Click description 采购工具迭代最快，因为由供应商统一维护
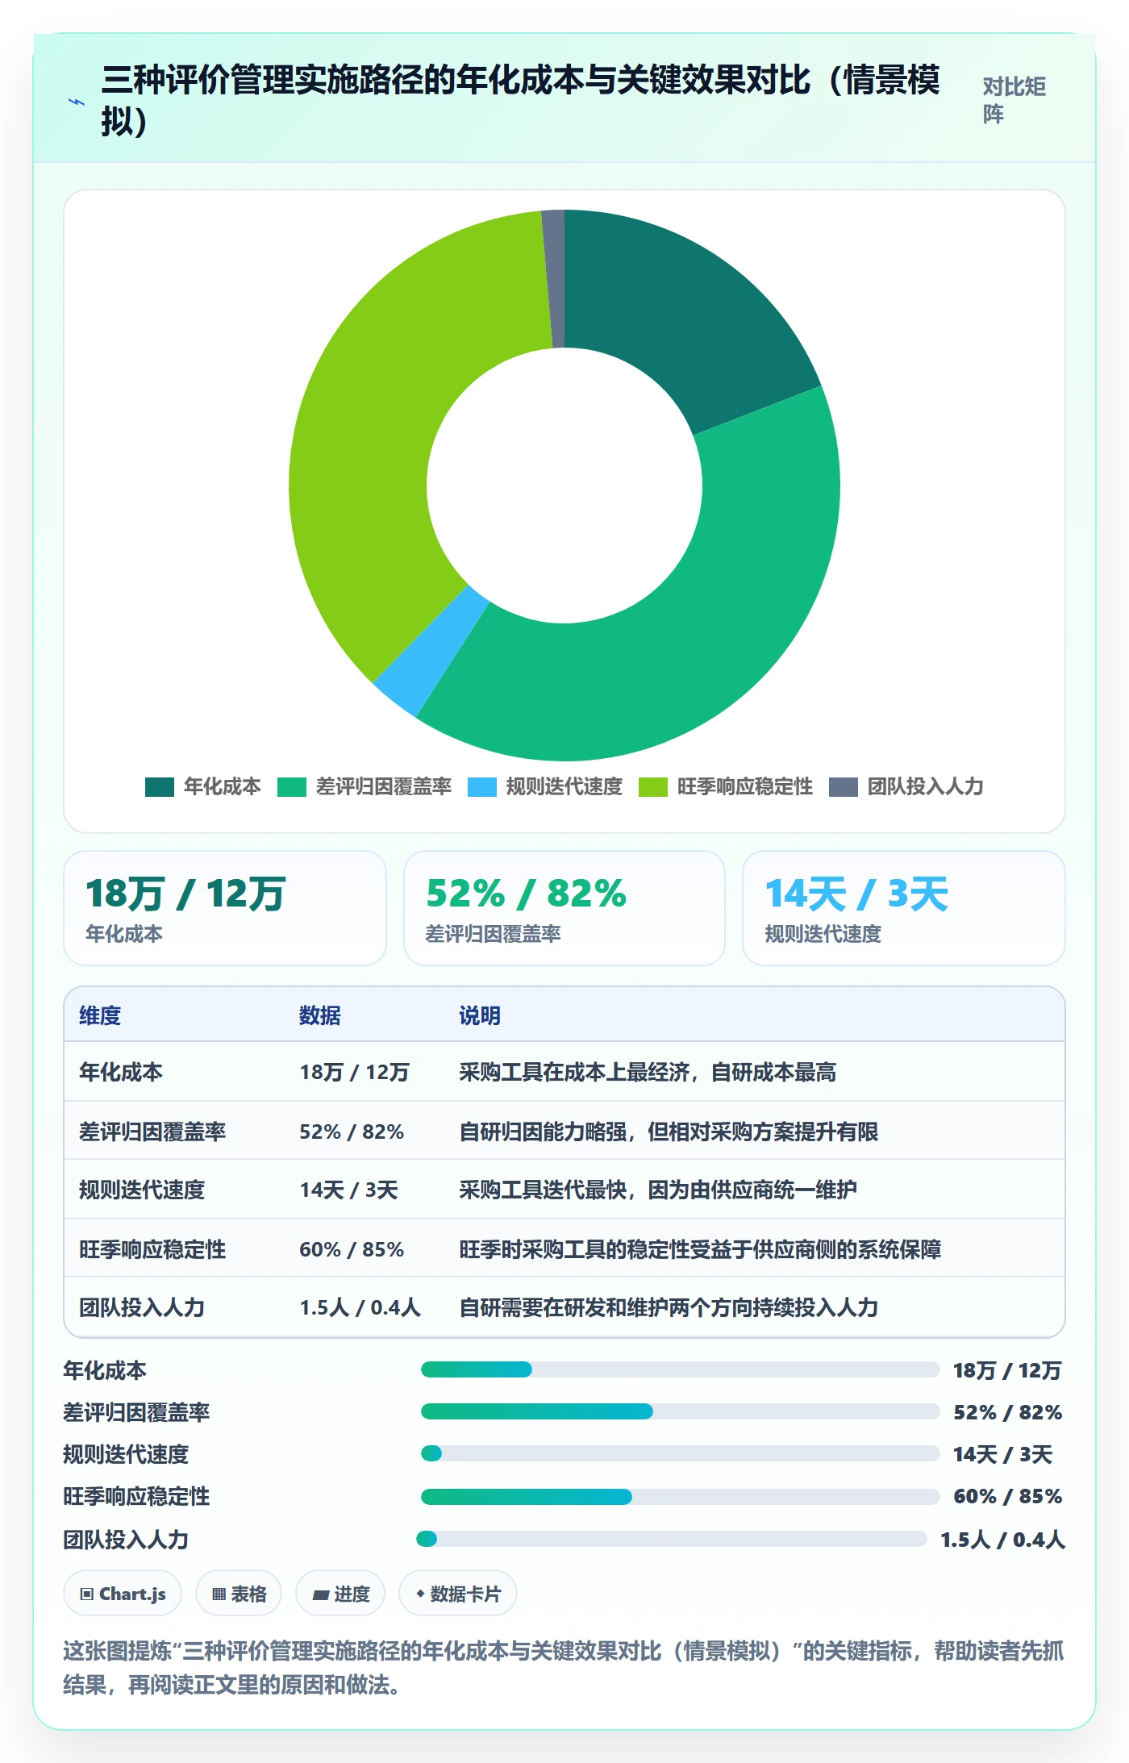1129x1763 pixels. pos(658,1190)
